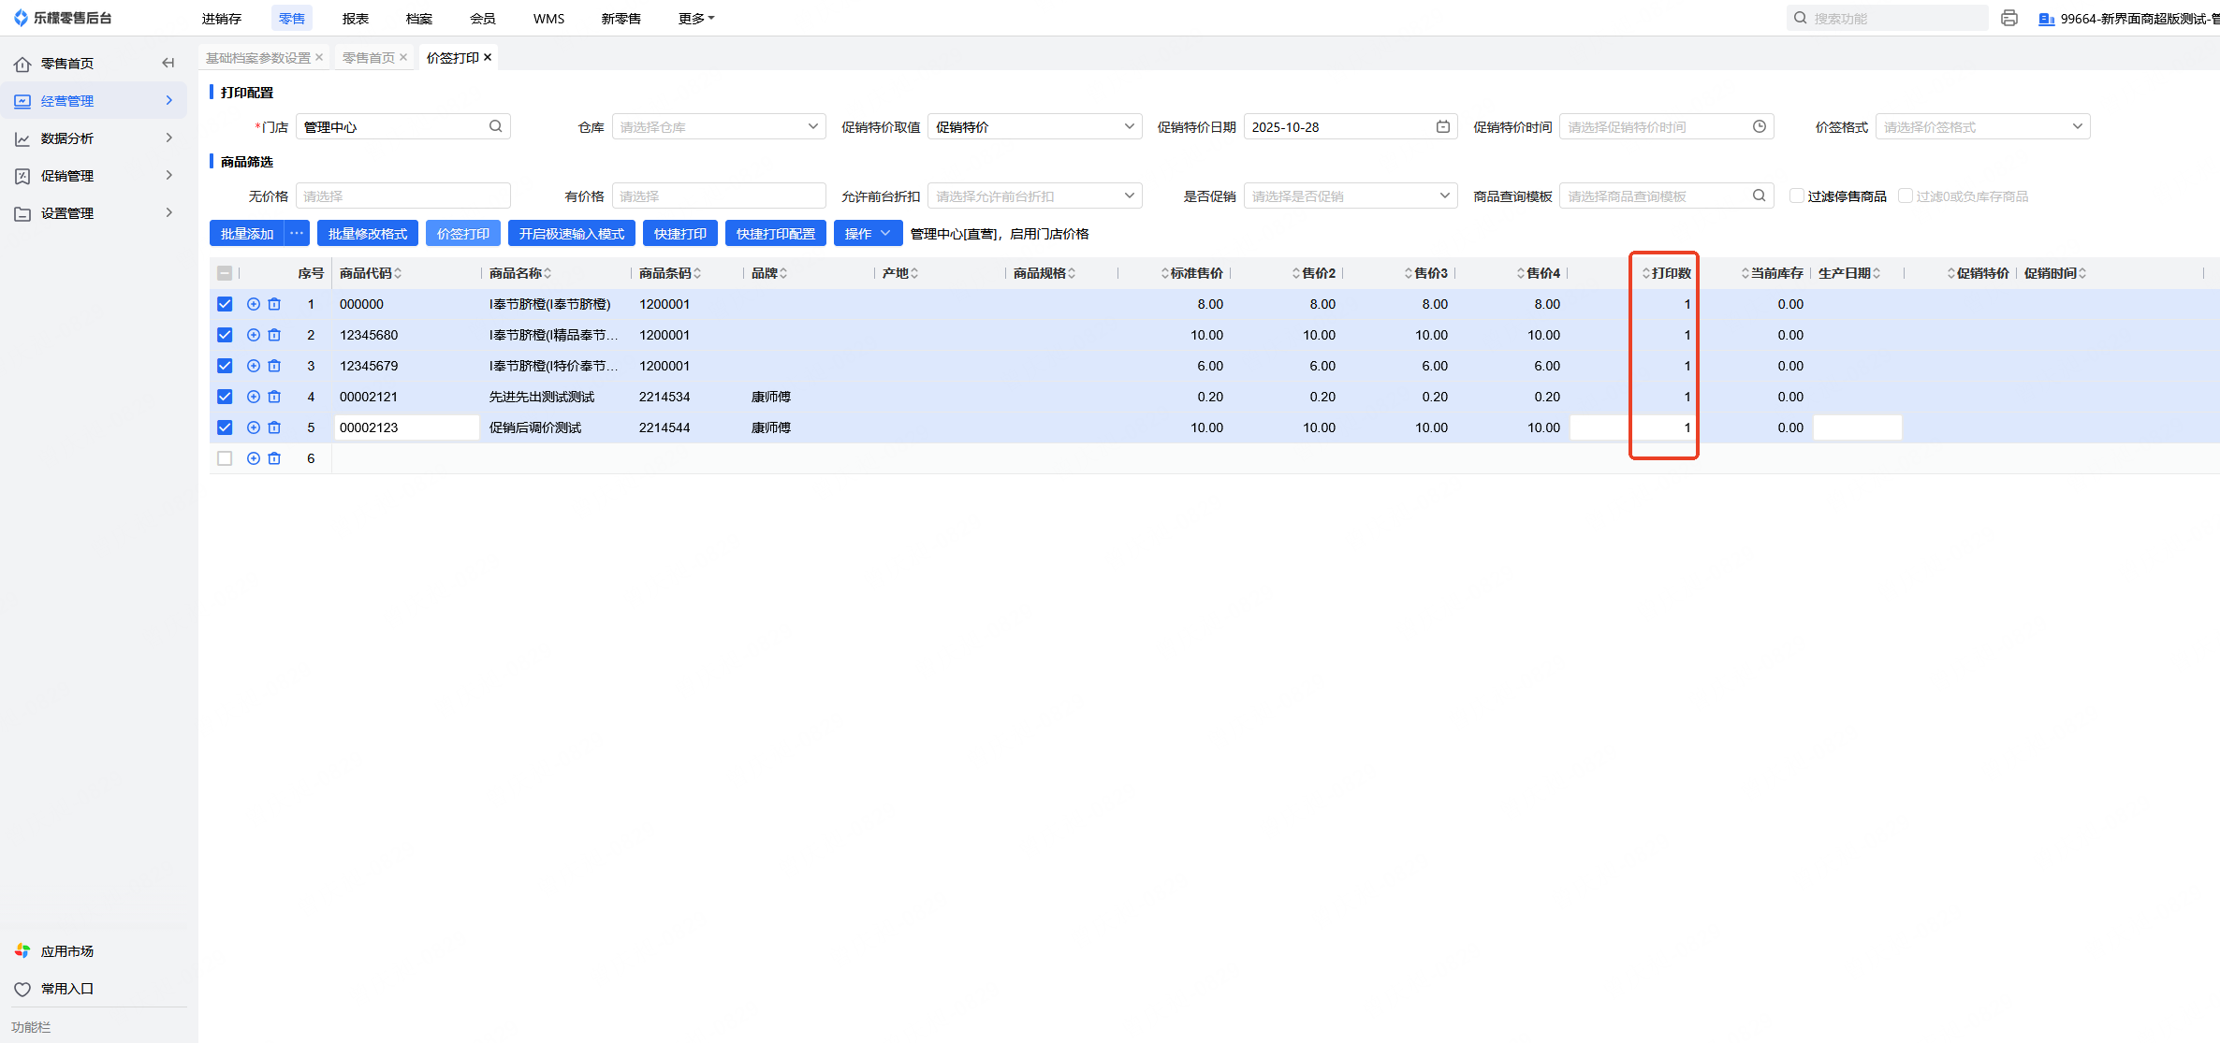Enable 过滤停售商品 checkbox

click(1796, 196)
